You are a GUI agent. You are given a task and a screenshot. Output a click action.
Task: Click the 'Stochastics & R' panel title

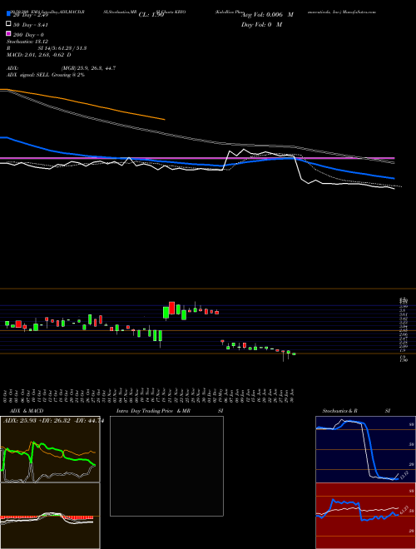tap(340, 411)
